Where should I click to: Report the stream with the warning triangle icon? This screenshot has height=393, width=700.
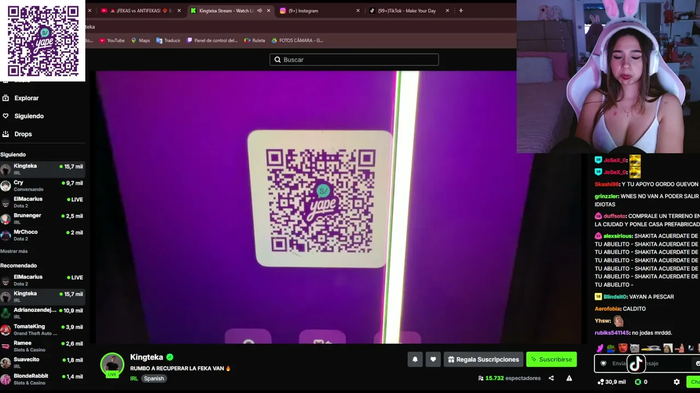pyautogui.click(x=569, y=378)
